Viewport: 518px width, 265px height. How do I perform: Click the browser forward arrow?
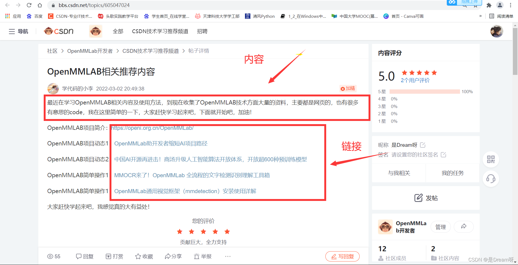tap(18, 5)
